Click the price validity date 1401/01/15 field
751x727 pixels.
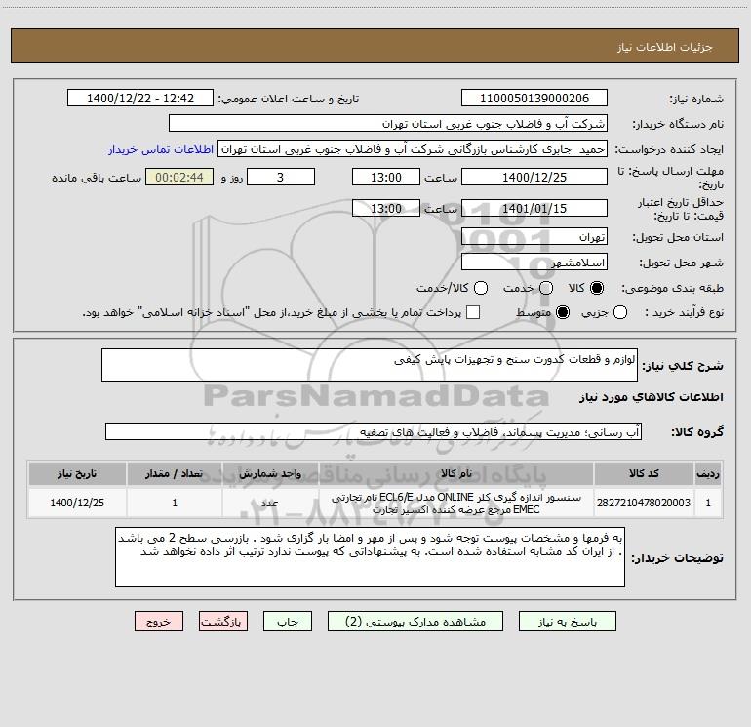click(534, 208)
